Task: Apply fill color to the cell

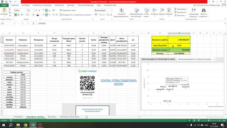Action: click(x=33, y=15)
